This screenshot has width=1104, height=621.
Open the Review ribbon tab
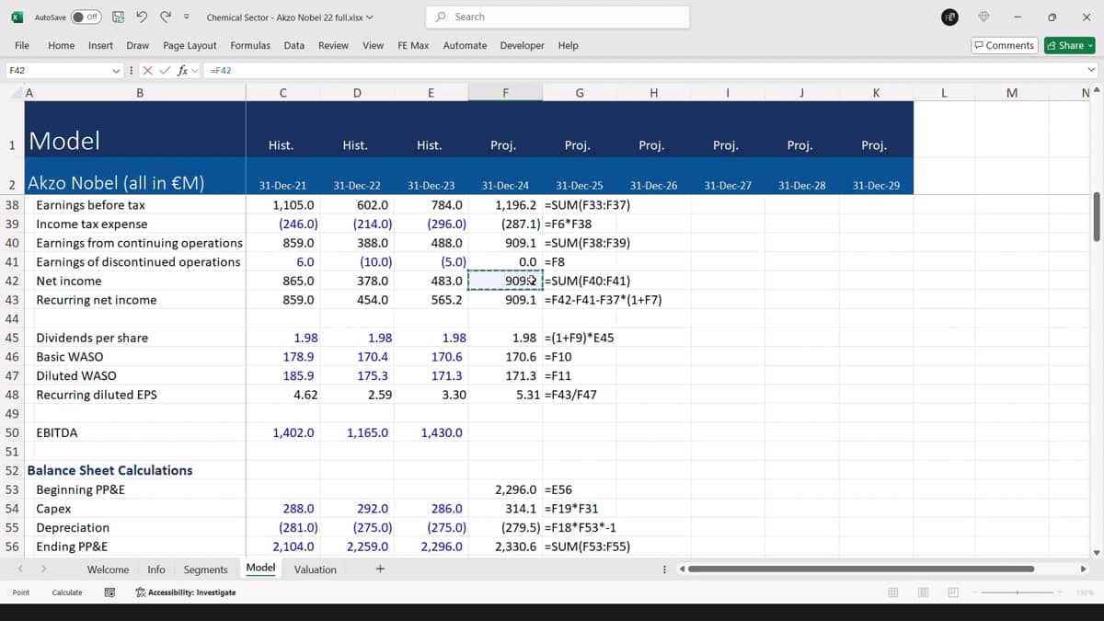pyautogui.click(x=333, y=45)
